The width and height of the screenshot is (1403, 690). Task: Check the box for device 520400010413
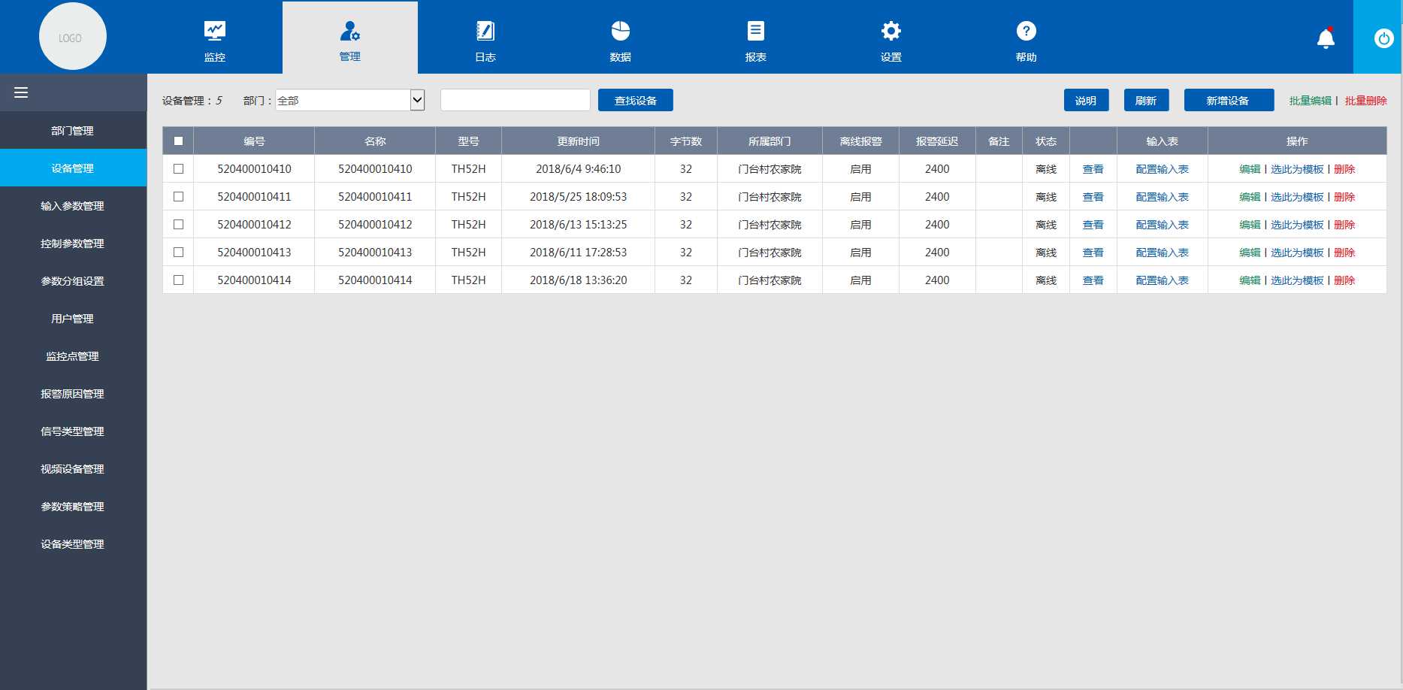coord(178,252)
